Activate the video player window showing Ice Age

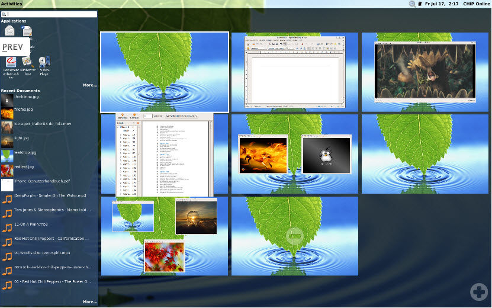425,72
